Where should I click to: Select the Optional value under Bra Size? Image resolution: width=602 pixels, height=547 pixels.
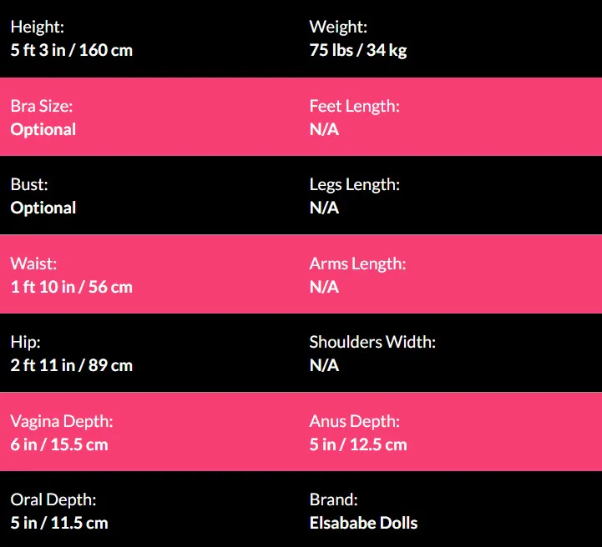point(43,129)
